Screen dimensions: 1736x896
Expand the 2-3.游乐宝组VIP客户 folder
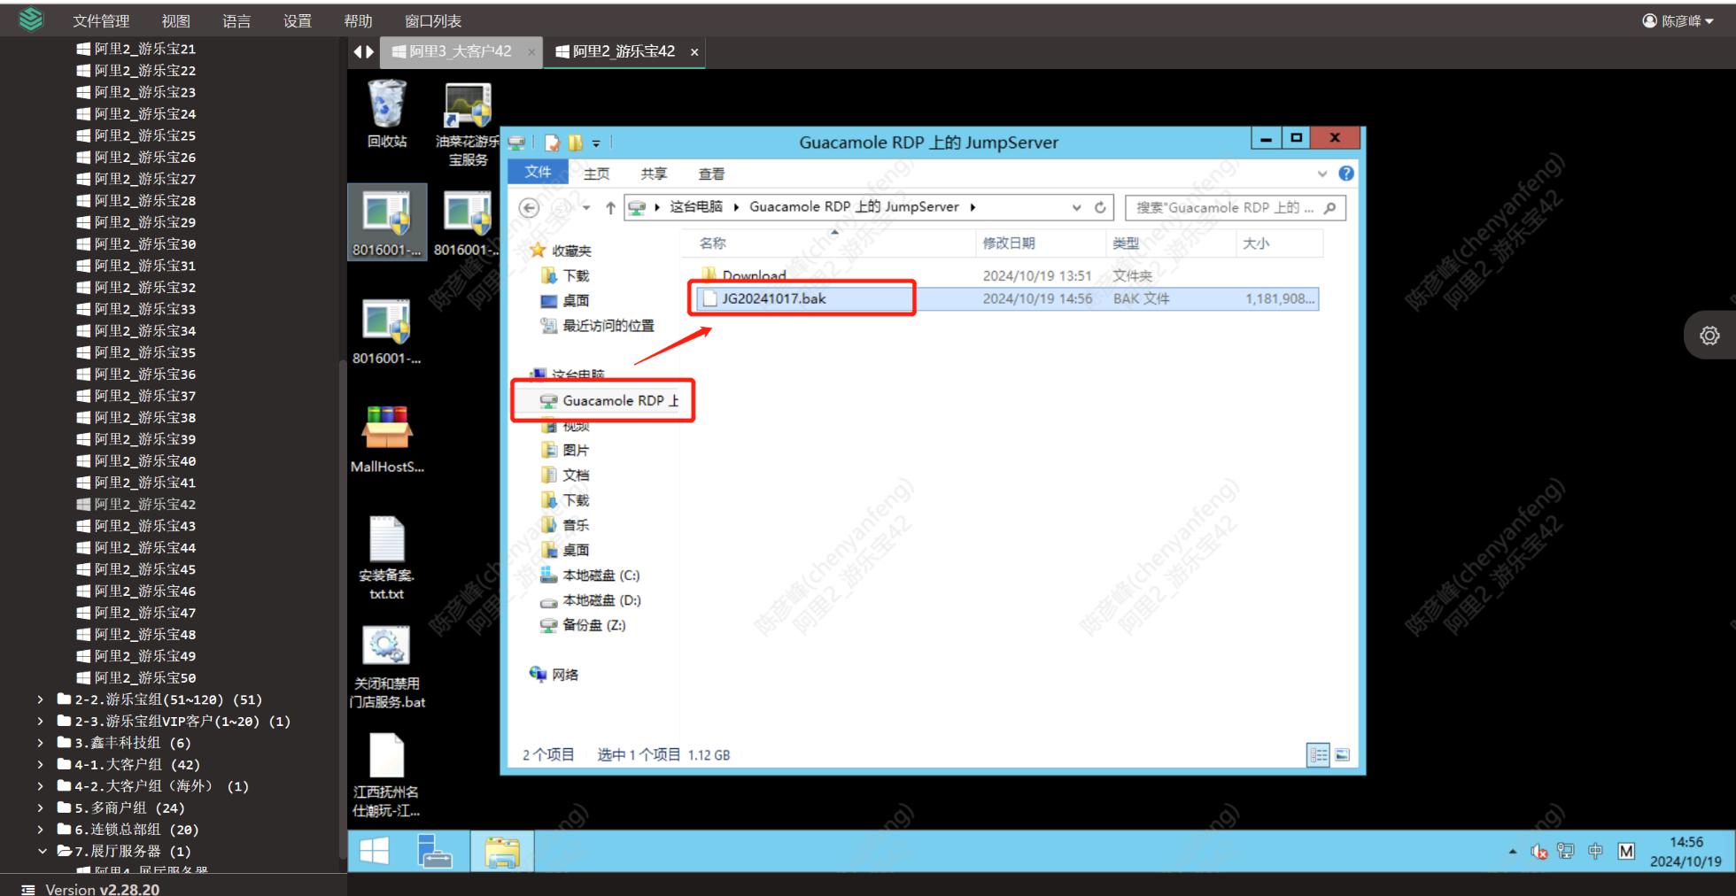click(41, 722)
